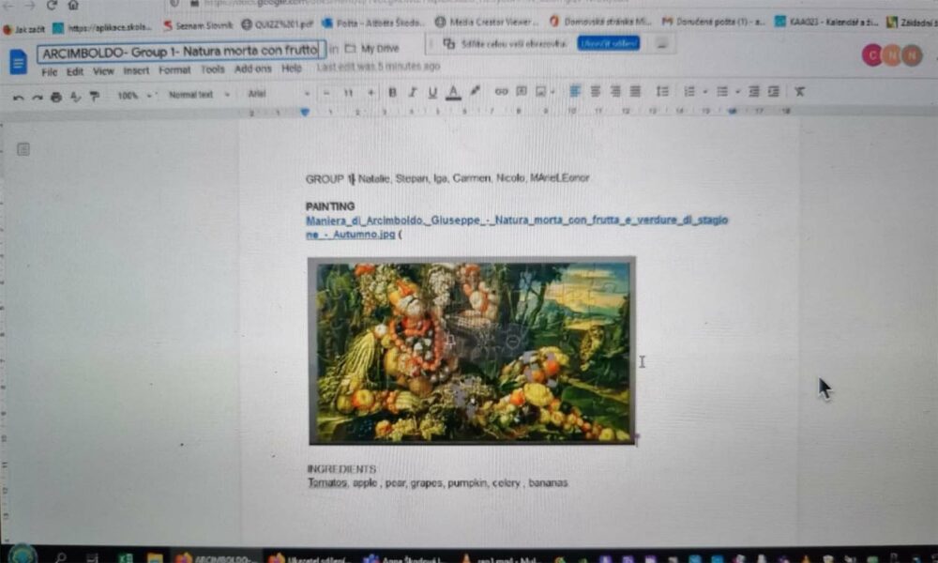Open the Edit menu

[x=75, y=72]
